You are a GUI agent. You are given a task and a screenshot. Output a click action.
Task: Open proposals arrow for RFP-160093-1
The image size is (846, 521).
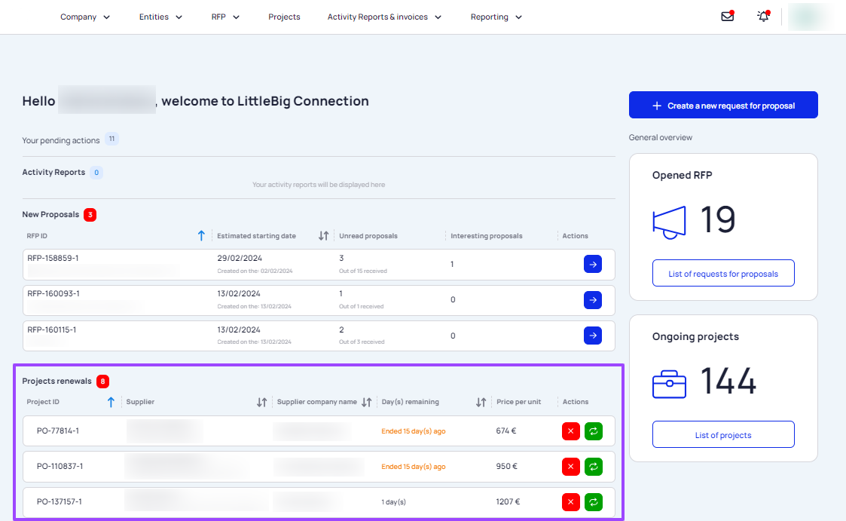592,300
